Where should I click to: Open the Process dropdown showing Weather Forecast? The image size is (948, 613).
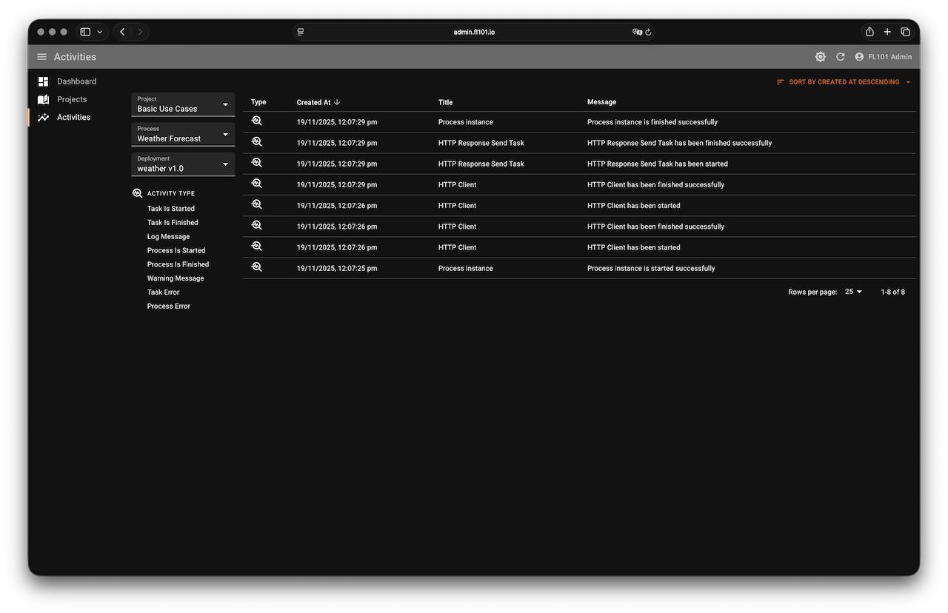pos(183,134)
